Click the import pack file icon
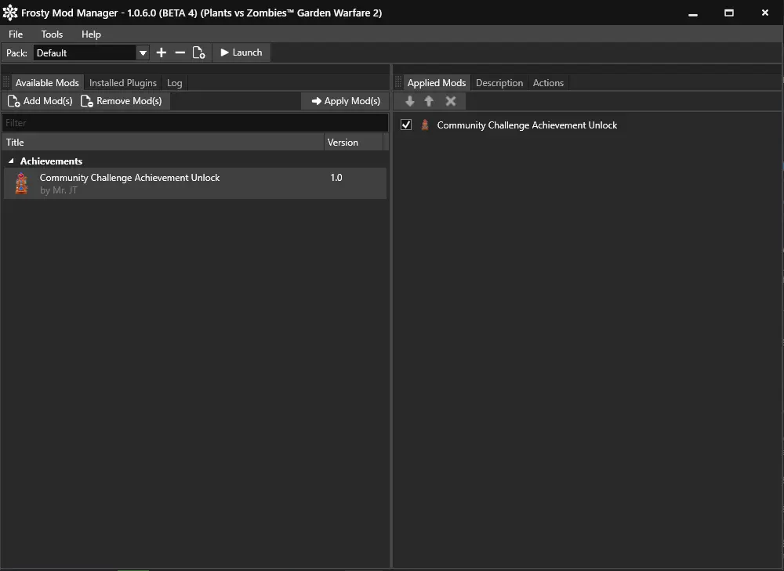Image resolution: width=784 pixels, height=571 pixels. pyautogui.click(x=198, y=52)
